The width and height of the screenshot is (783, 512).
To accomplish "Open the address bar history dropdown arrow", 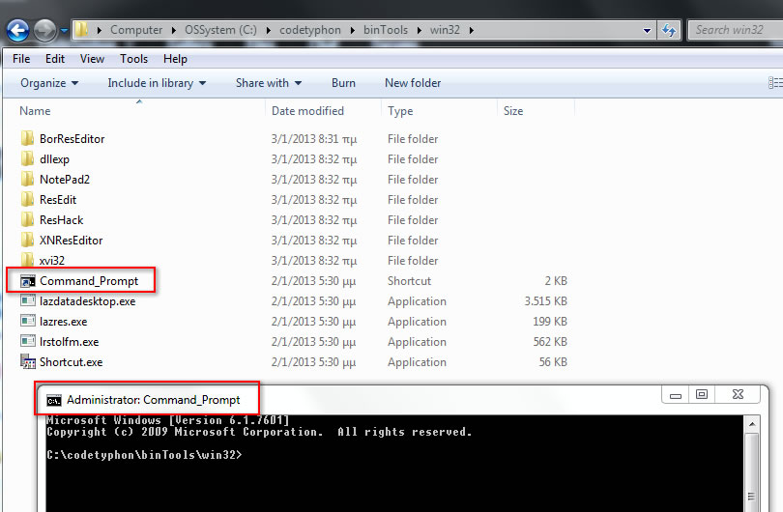I will (647, 31).
